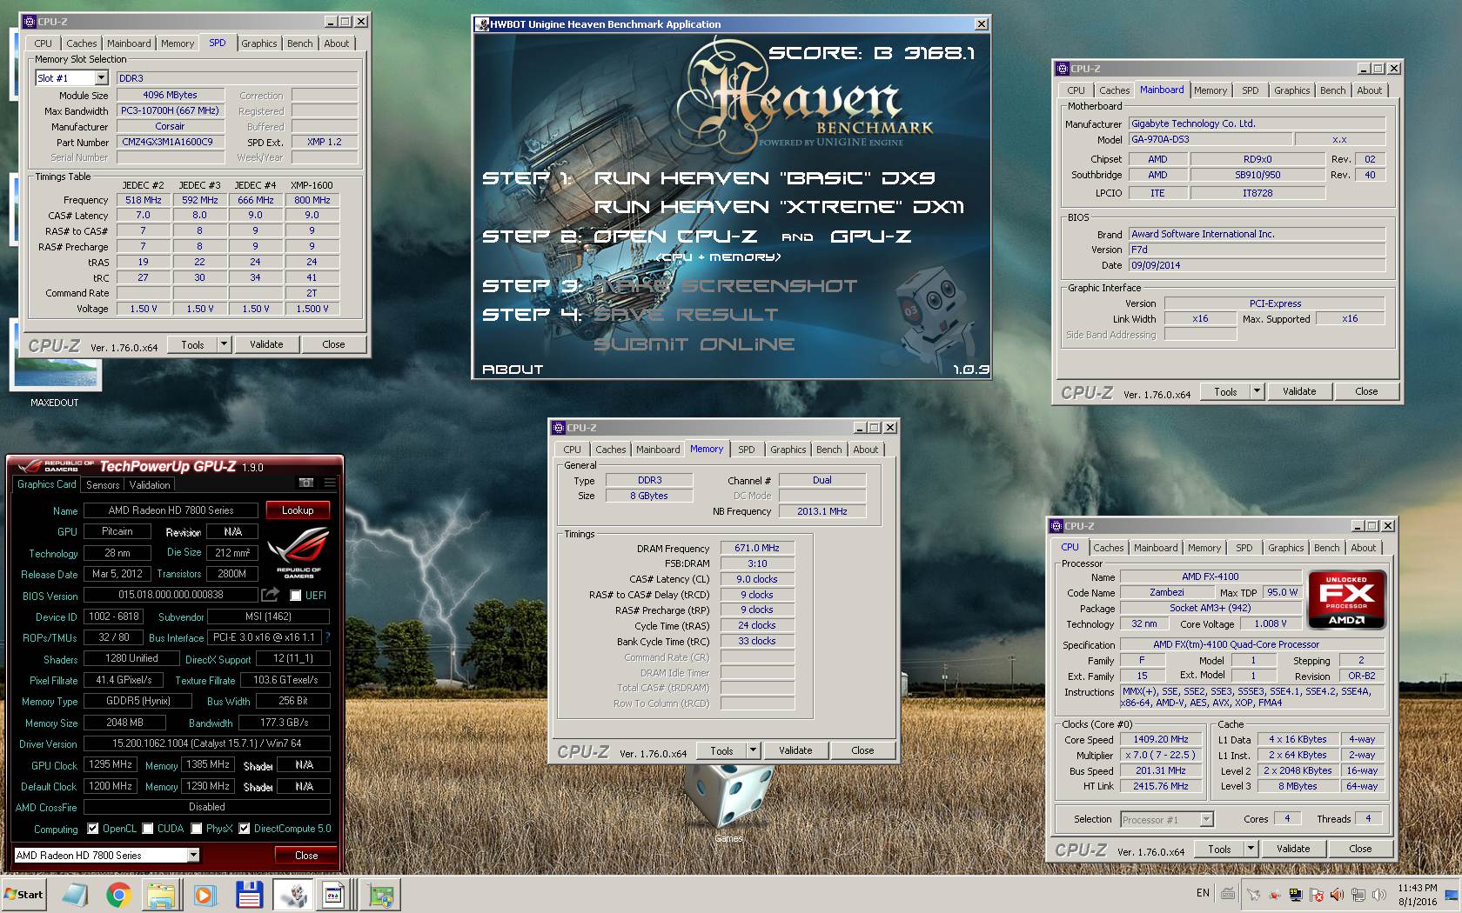The width and height of the screenshot is (1462, 913).
Task: Click Close button in Memory CPU-Z window
Action: 862,750
